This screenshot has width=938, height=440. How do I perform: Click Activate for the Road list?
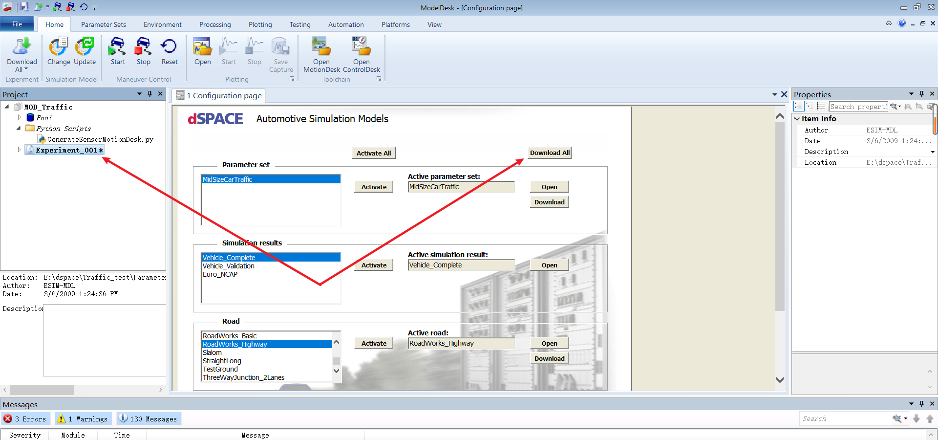(x=374, y=343)
